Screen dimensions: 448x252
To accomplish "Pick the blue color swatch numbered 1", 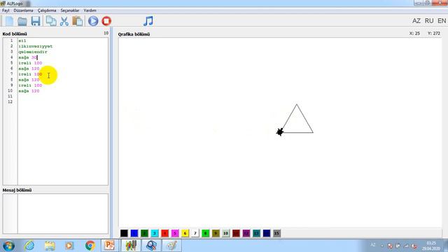I will pyautogui.click(x=134, y=233).
